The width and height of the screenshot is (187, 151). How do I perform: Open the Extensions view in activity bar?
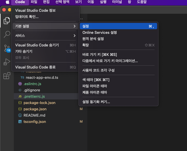pos(7,76)
